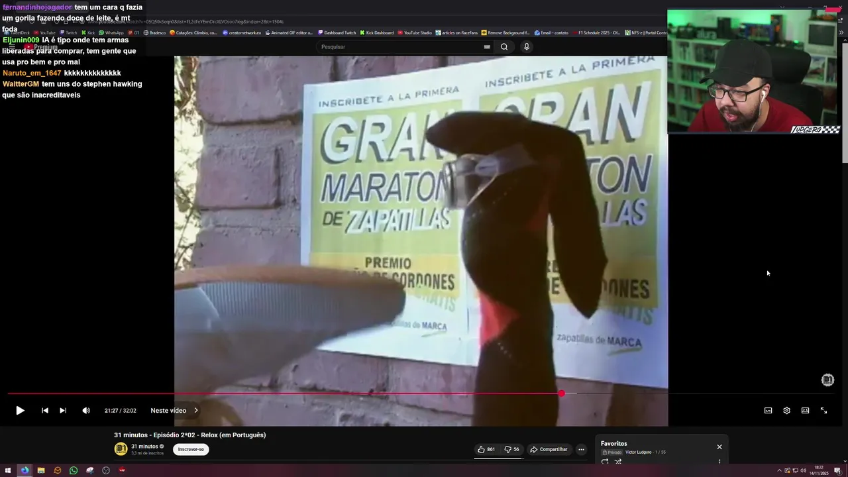Open the F1 Schedule 2025 bookmark
The width and height of the screenshot is (848, 477).
596,32
